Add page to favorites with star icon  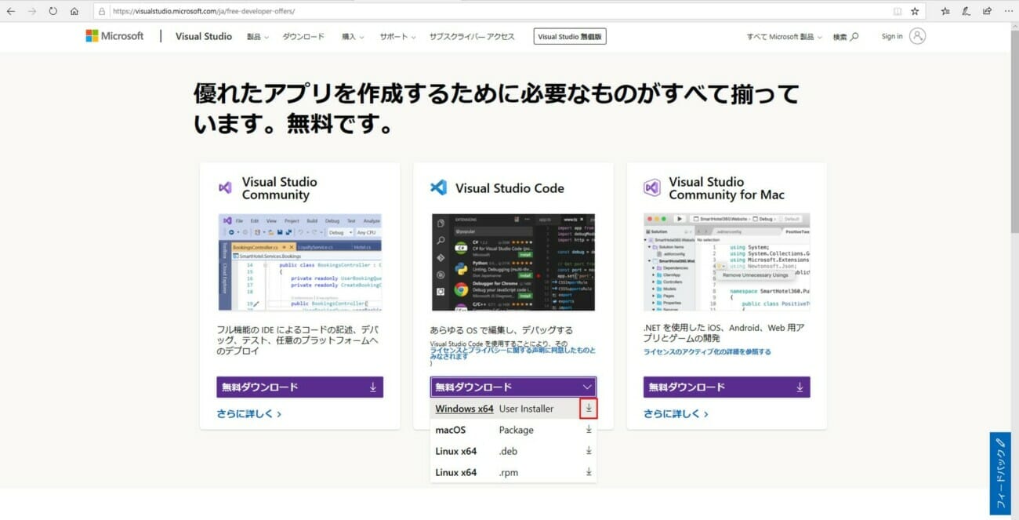tap(915, 12)
